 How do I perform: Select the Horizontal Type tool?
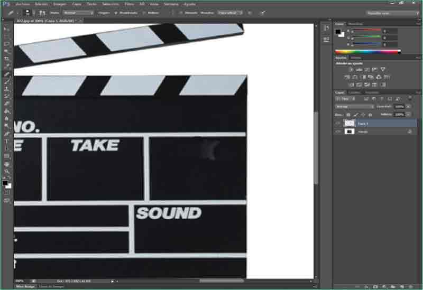[7, 142]
